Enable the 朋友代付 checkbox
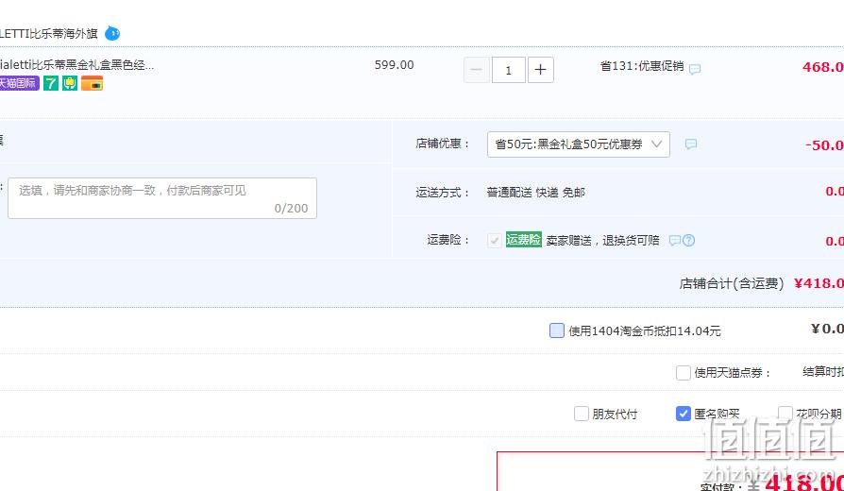 (x=582, y=414)
